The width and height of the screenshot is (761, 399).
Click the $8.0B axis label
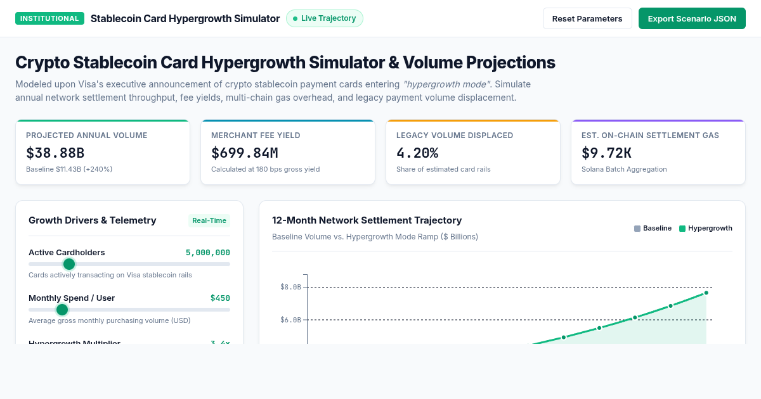click(x=290, y=287)
